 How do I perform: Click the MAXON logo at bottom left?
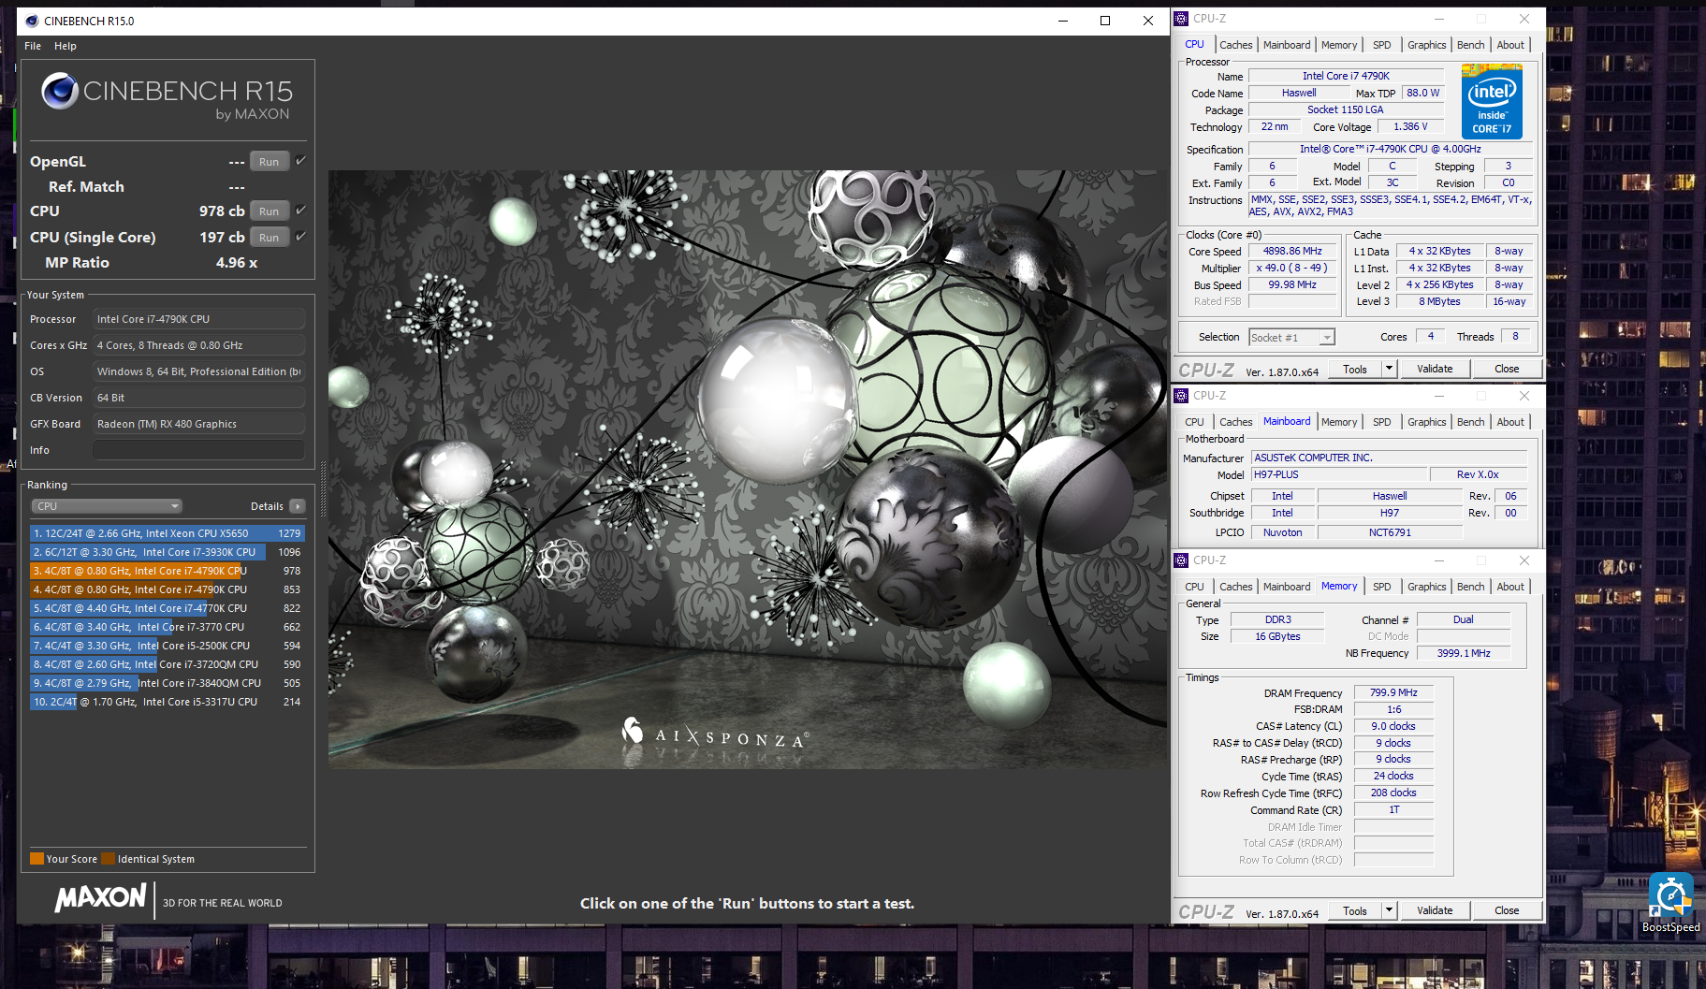click(100, 898)
